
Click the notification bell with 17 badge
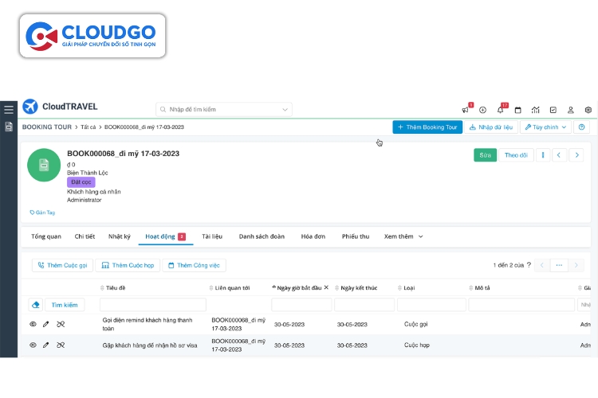(501, 110)
